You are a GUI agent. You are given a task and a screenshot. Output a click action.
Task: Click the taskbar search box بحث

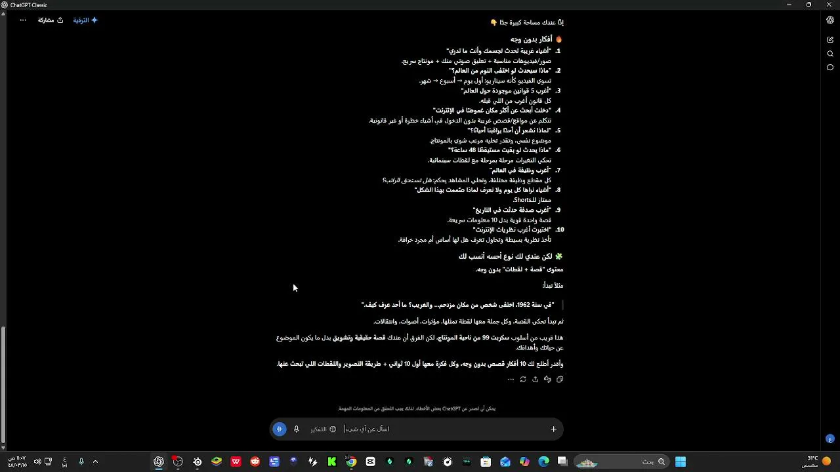[620, 462]
